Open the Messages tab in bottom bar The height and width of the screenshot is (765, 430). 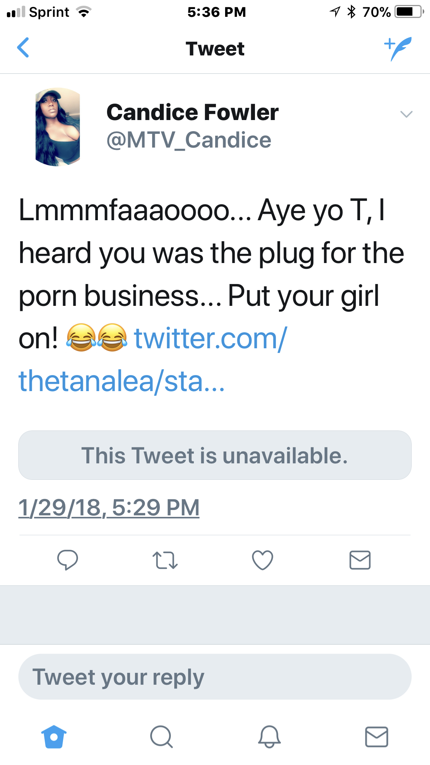[376, 737]
